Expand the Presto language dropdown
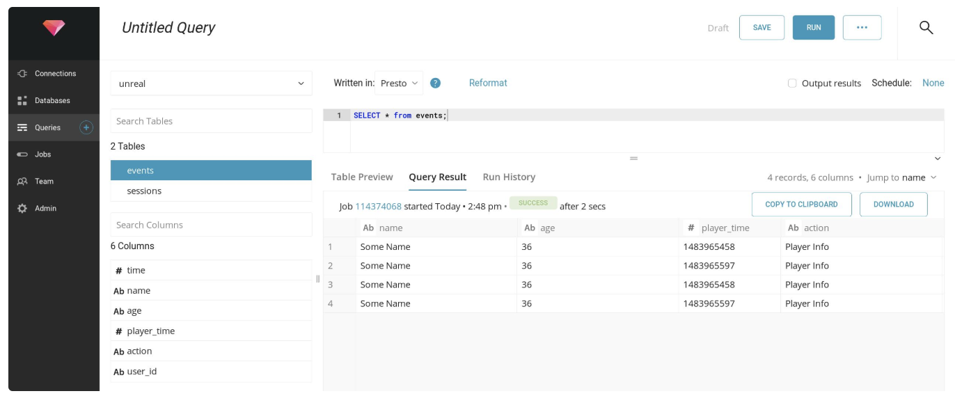This screenshot has height=405, width=962. pyautogui.click(x=399, y=83)
